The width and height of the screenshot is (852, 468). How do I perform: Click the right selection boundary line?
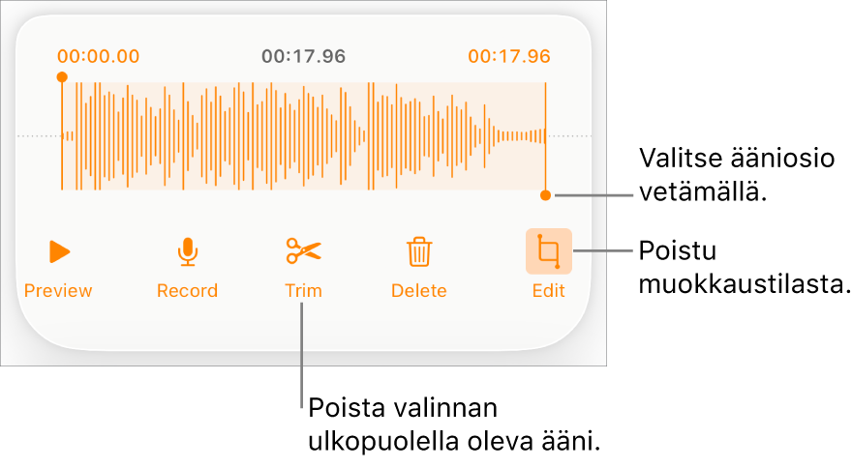[x=545, y=135]
